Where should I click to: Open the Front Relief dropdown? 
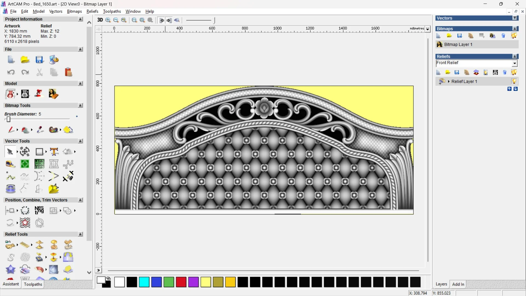coord(514,63)
